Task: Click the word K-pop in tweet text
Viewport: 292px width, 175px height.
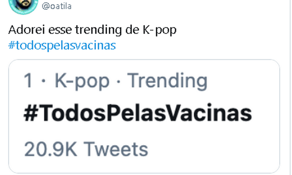Action: (159, 30)
